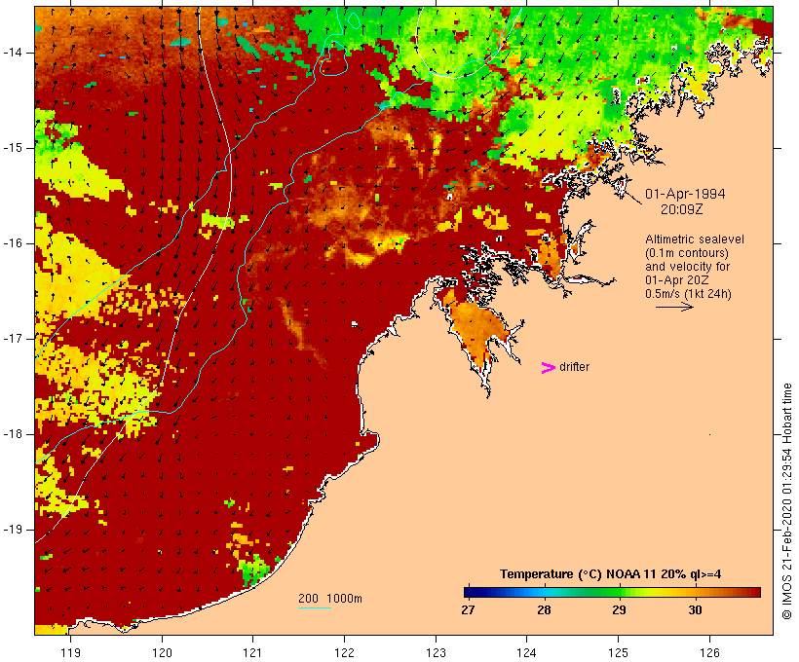Screen dimensions: 799x662
Task: Click the temperature legend title text
Action: click(x=610, y=574)
